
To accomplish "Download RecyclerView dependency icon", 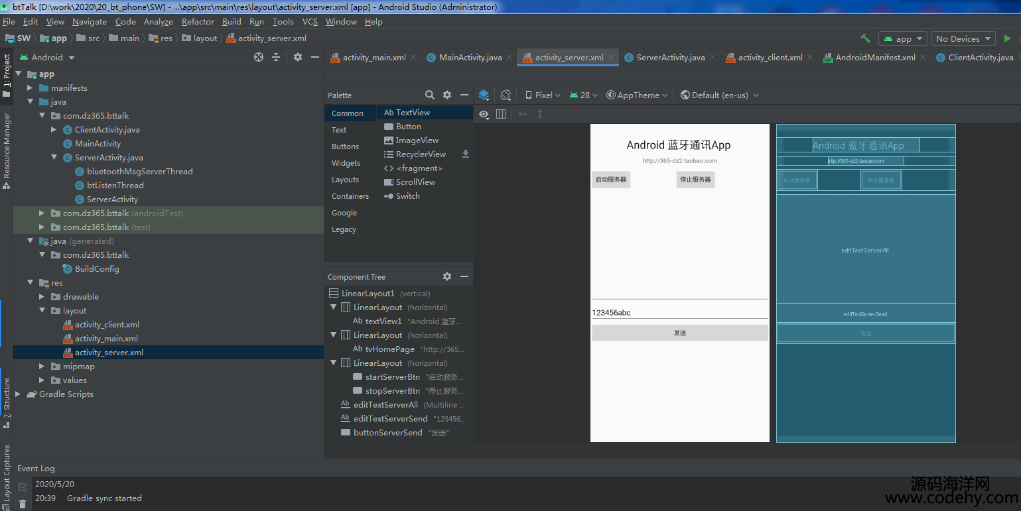I will click(466, 154).
